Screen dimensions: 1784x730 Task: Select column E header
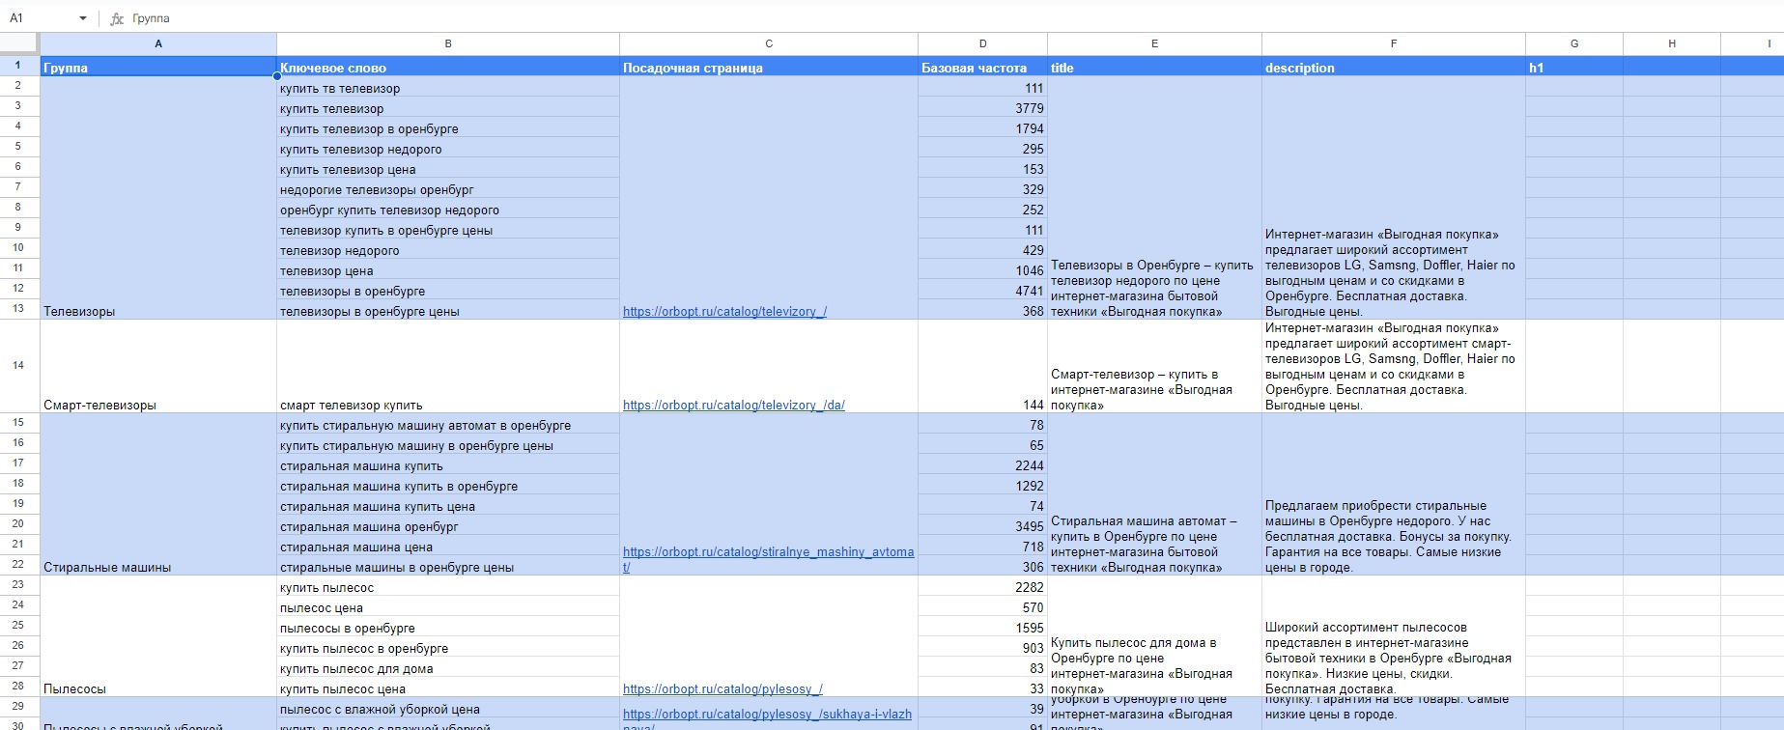(x=1154, y=43)
